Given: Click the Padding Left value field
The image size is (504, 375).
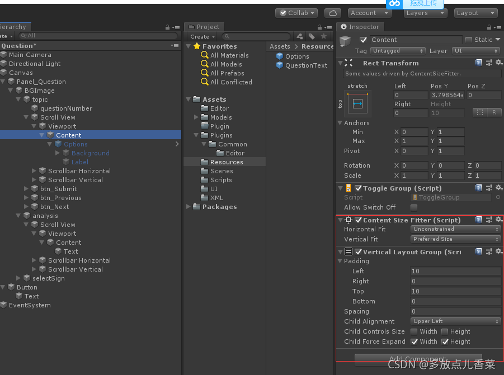Looking at the screenshot, I should tap(455, 271).
